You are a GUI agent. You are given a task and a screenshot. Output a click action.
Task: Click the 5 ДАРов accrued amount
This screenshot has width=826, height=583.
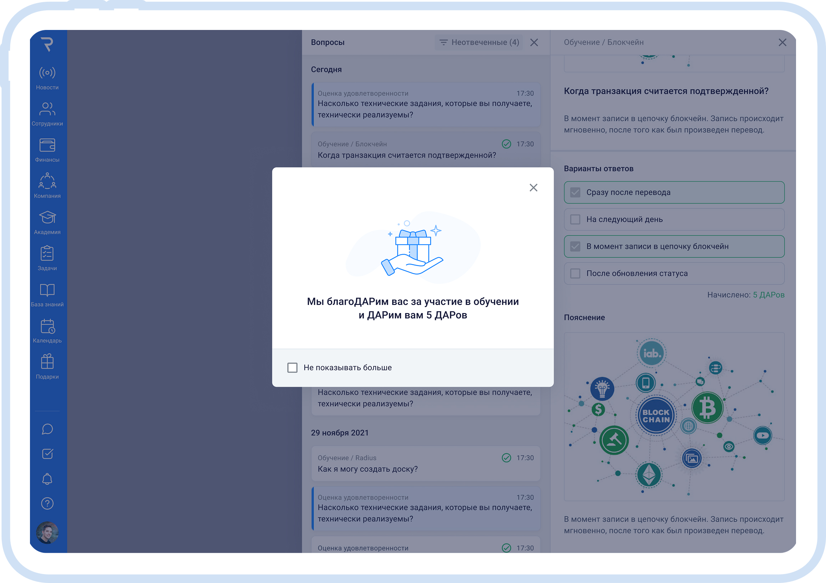769,295
